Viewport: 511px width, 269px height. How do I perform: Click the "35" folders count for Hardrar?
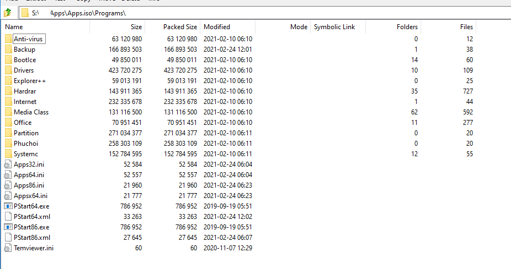point(414,91)
